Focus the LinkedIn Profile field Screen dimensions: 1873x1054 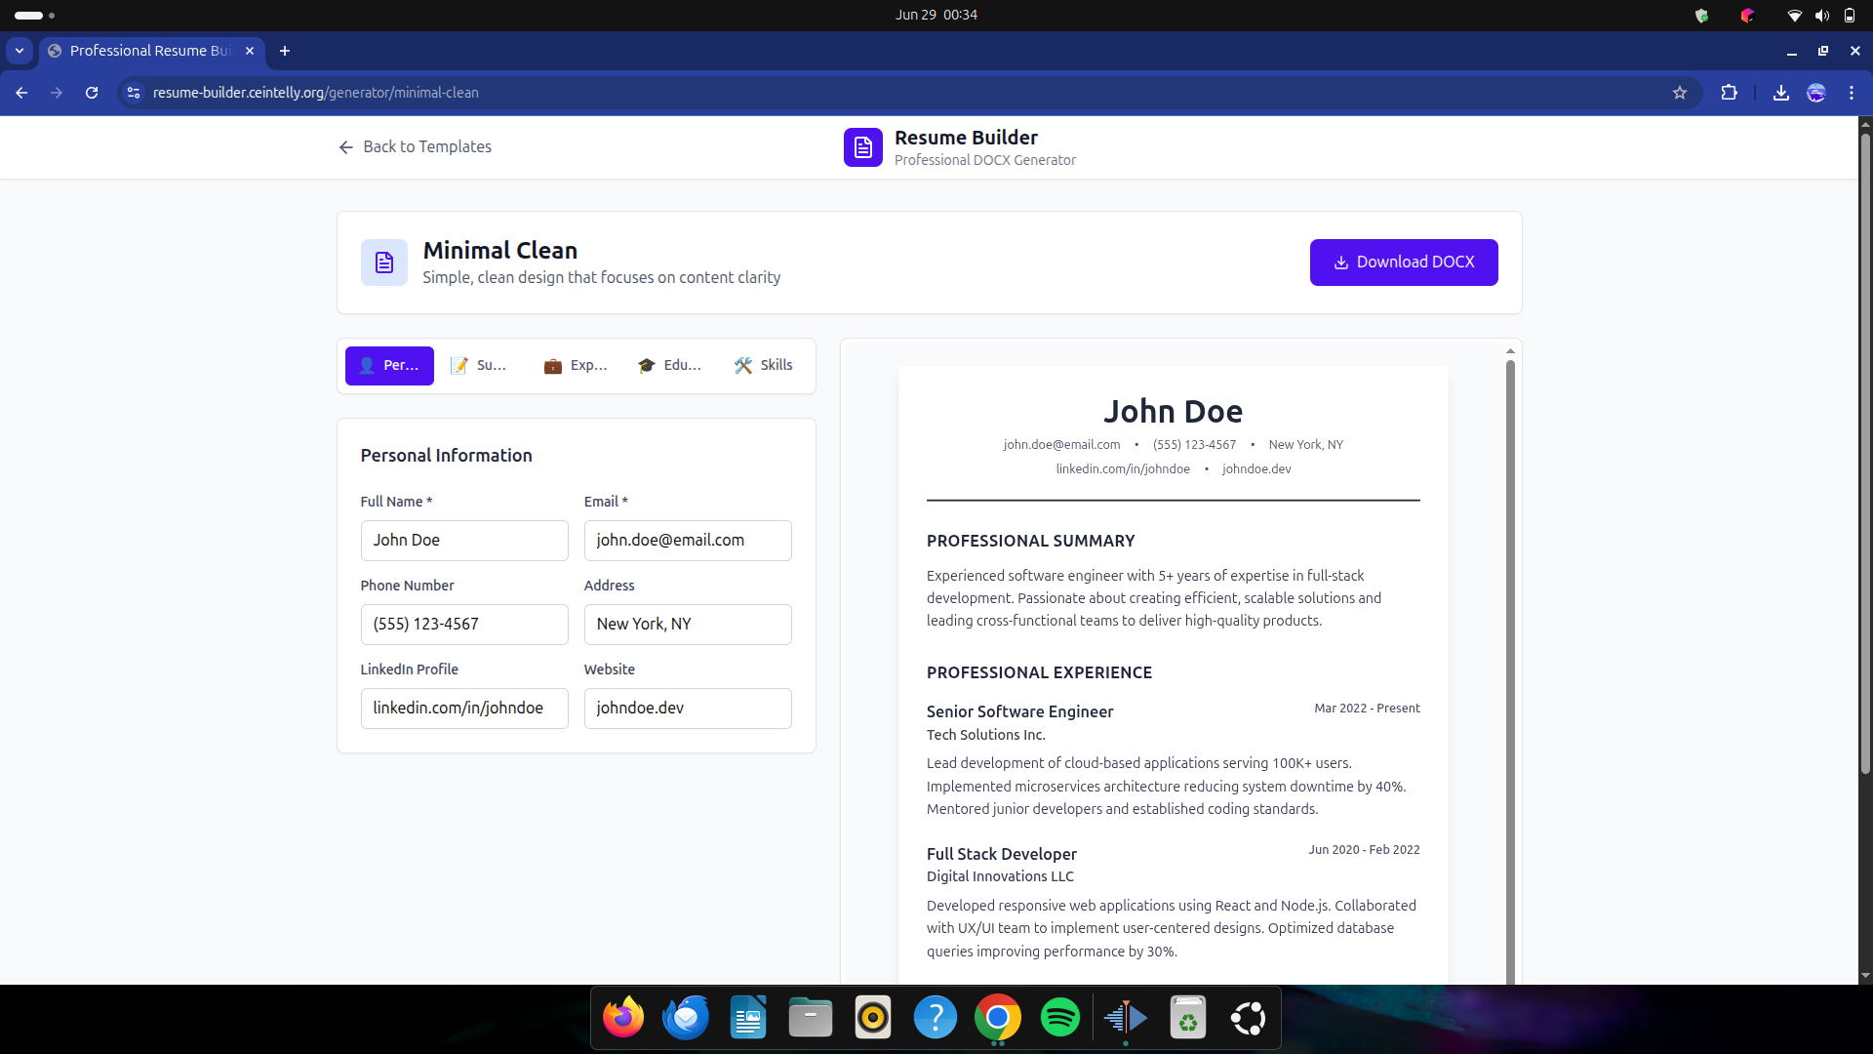(x=463, y=709)
